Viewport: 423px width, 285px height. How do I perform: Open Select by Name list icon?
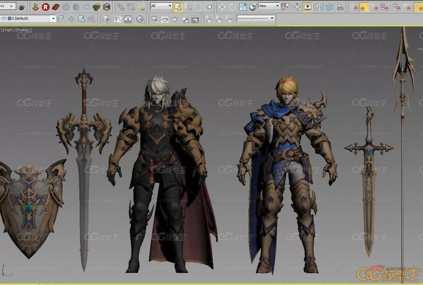(x=188, y=7)
